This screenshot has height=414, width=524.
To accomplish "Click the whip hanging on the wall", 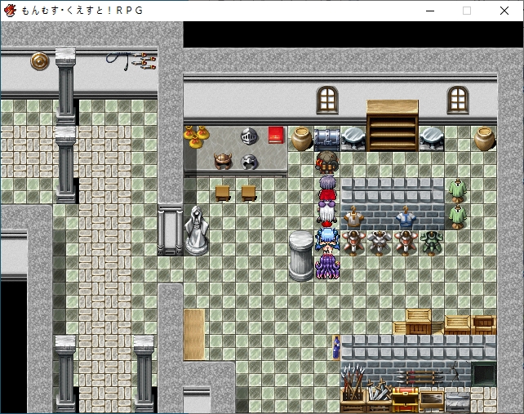I will pyautogui.click(x=118, y=60).
